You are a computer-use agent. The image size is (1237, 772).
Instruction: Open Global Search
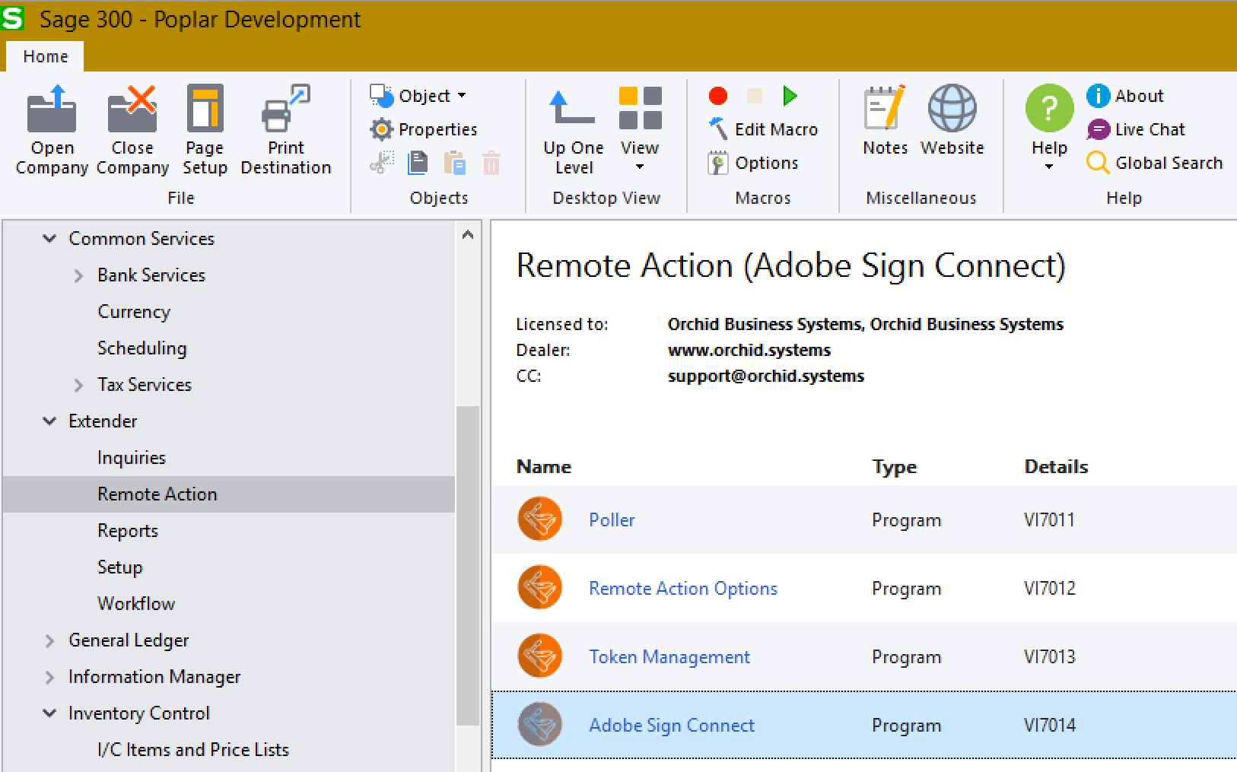click(1155, 163)
